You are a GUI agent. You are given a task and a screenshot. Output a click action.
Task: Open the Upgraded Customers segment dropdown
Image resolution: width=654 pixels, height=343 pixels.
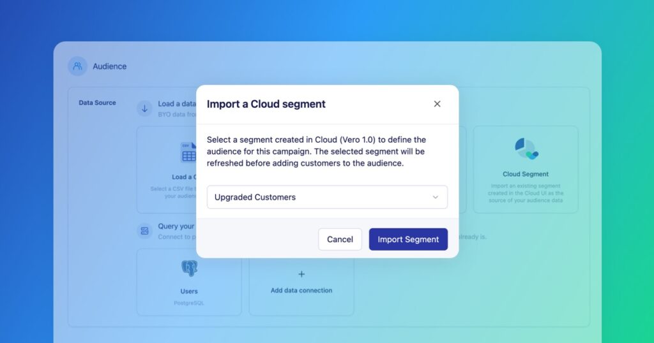click(x=319, y=197)
